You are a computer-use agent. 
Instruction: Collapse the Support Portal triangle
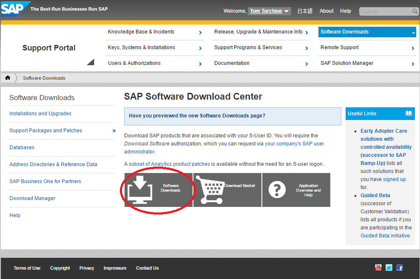click(x=90, y=62)
